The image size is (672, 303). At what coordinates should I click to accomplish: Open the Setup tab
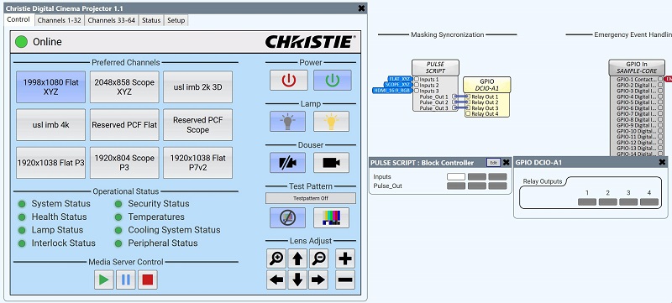tap(176, 20)
